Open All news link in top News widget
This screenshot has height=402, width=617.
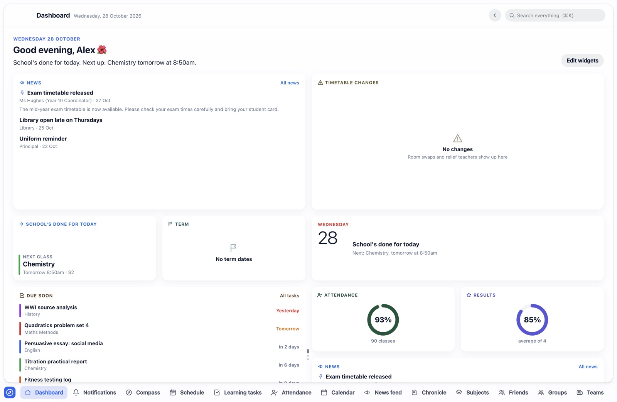tap(290, 83)
